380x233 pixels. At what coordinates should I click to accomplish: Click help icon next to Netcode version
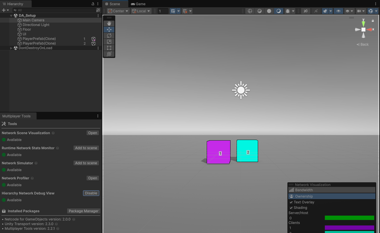tap(74, 219)
